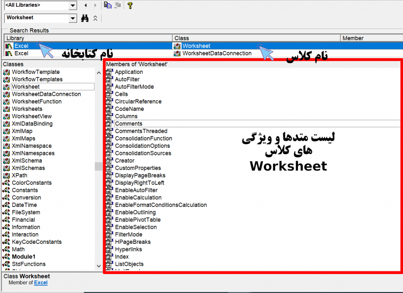Click the Hyperlinks member icon
403x293 pixels.
coord(109,249)
